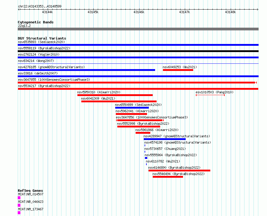Select the red bar under nsv6049253
This screenshot has width=267, height=216.
coord(178,70)
